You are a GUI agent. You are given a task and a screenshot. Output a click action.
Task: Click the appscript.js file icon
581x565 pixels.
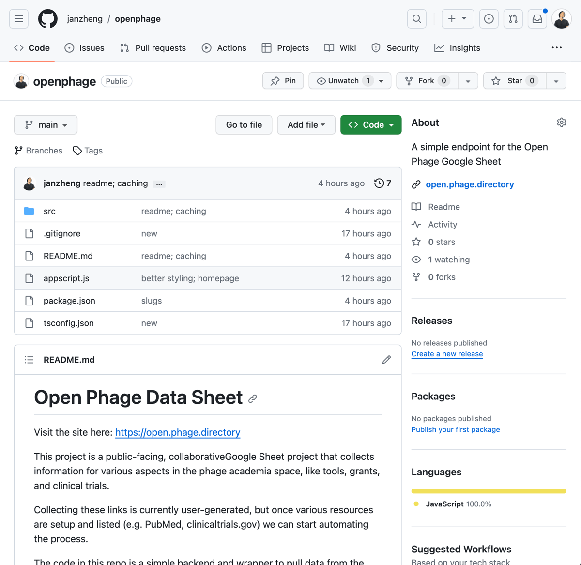[x=30, y=278]
